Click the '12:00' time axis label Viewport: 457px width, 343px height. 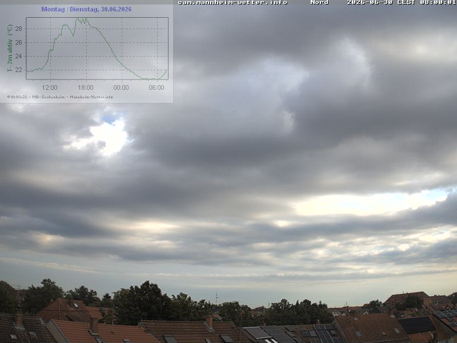50,87
